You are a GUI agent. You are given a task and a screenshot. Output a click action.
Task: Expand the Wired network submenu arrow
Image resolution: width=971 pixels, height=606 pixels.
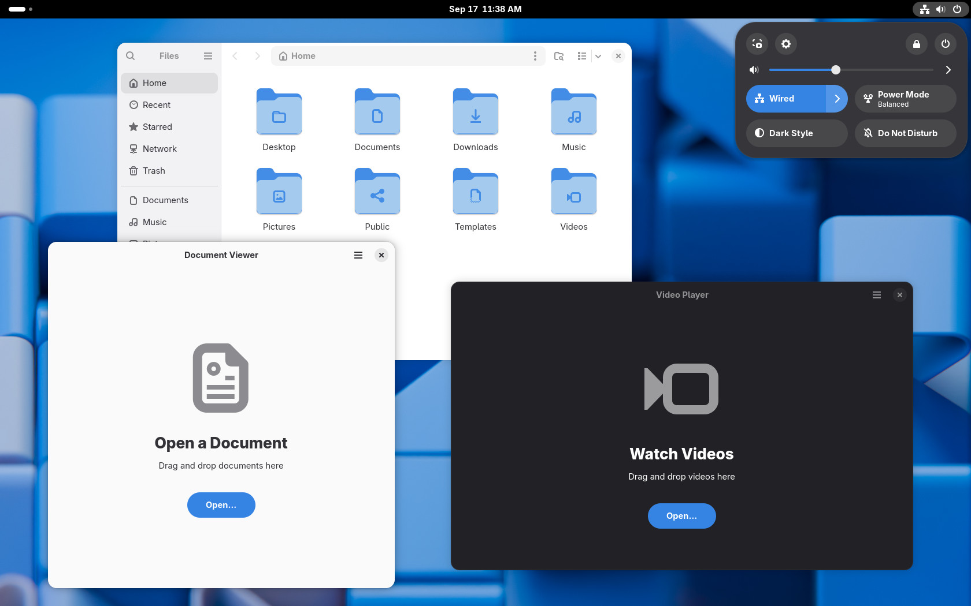pyautogui.click(x=837, y=99)
